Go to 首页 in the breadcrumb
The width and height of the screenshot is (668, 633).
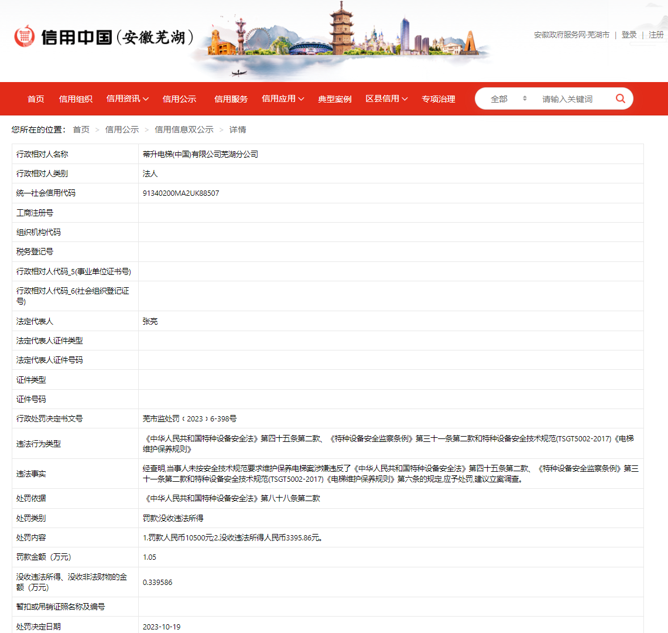81,130
